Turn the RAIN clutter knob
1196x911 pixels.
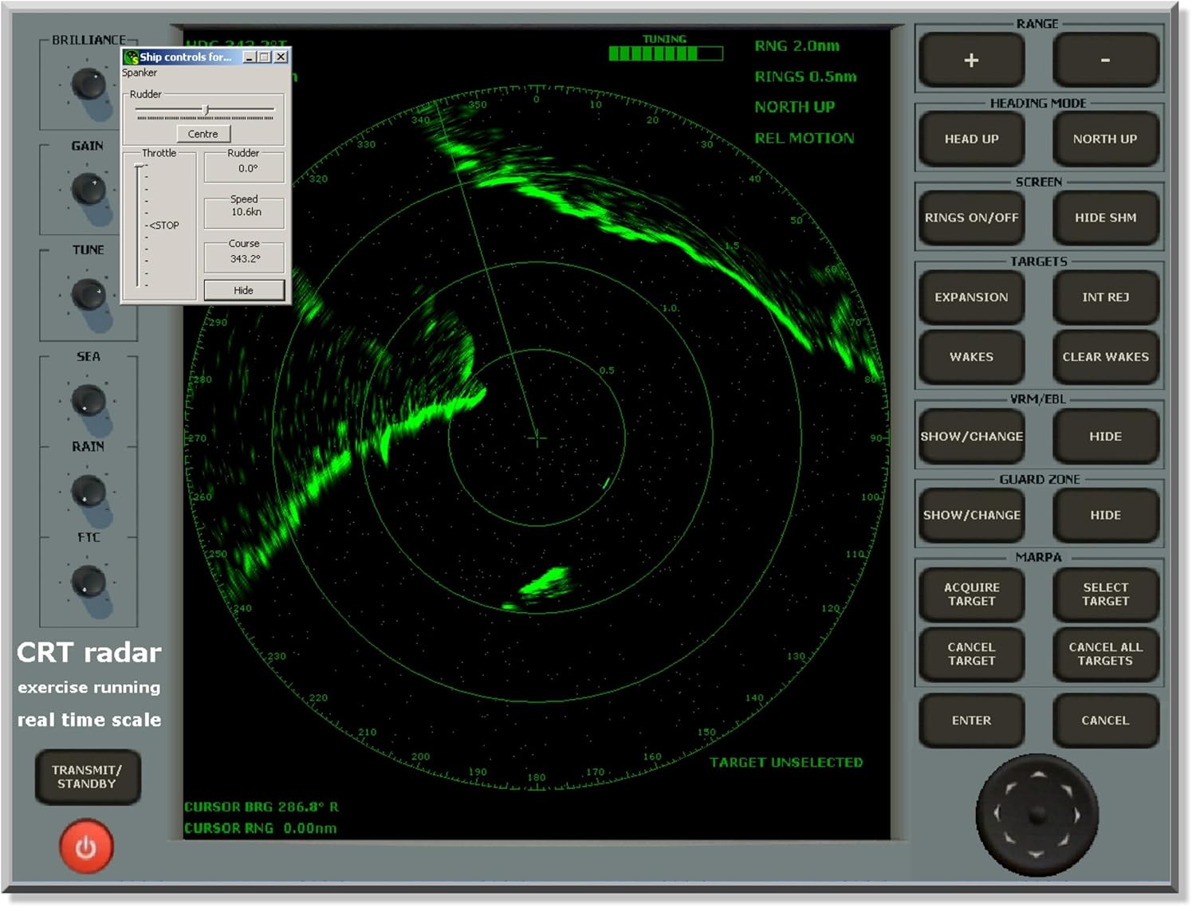(86, 489)
